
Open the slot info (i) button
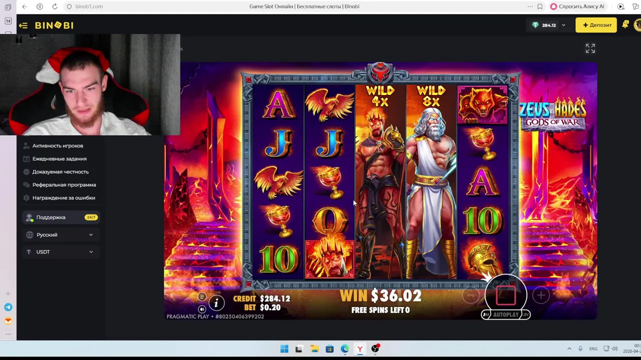(x=216, y=302)
